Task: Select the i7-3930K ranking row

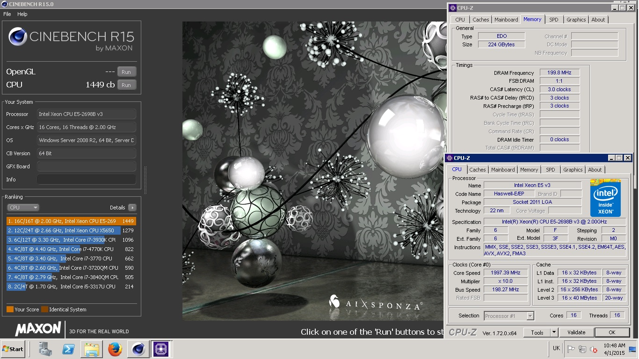Action: click(x=71, y=240)
